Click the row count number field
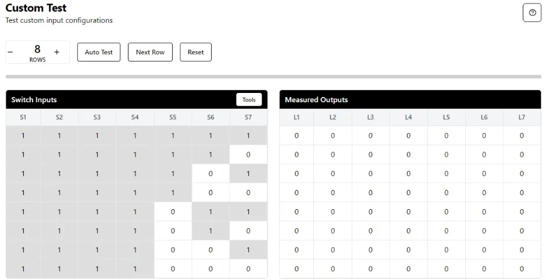 [37, 49]
